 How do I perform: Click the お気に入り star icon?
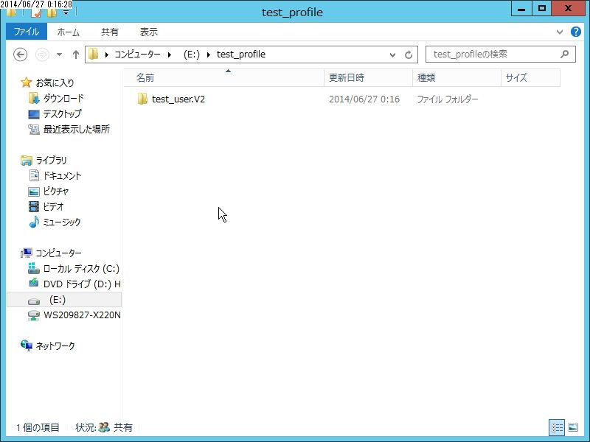click(x=26, y=83)
